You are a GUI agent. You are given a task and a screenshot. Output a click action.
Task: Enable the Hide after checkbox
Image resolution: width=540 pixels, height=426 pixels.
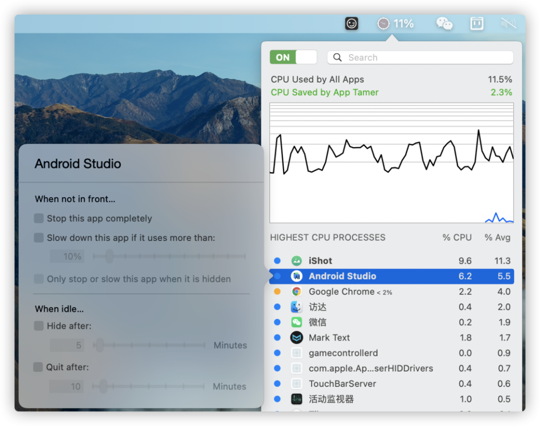pos(39,326)
